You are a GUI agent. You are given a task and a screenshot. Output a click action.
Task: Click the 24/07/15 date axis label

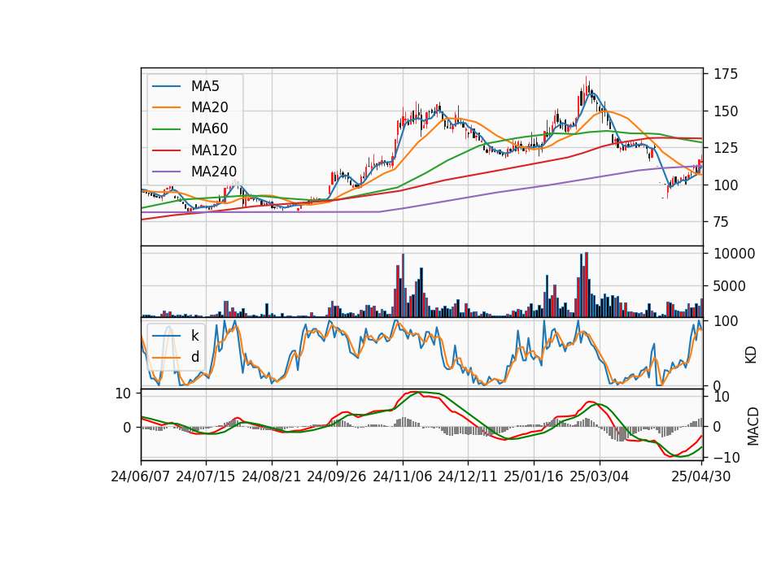coord(206,476)
